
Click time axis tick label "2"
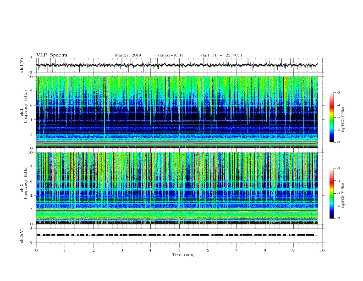[x=93, y=250]
